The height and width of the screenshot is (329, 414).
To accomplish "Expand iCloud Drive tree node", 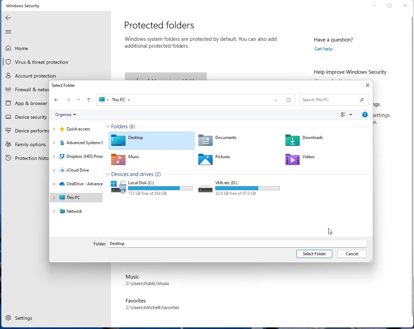I will point(54,170).
